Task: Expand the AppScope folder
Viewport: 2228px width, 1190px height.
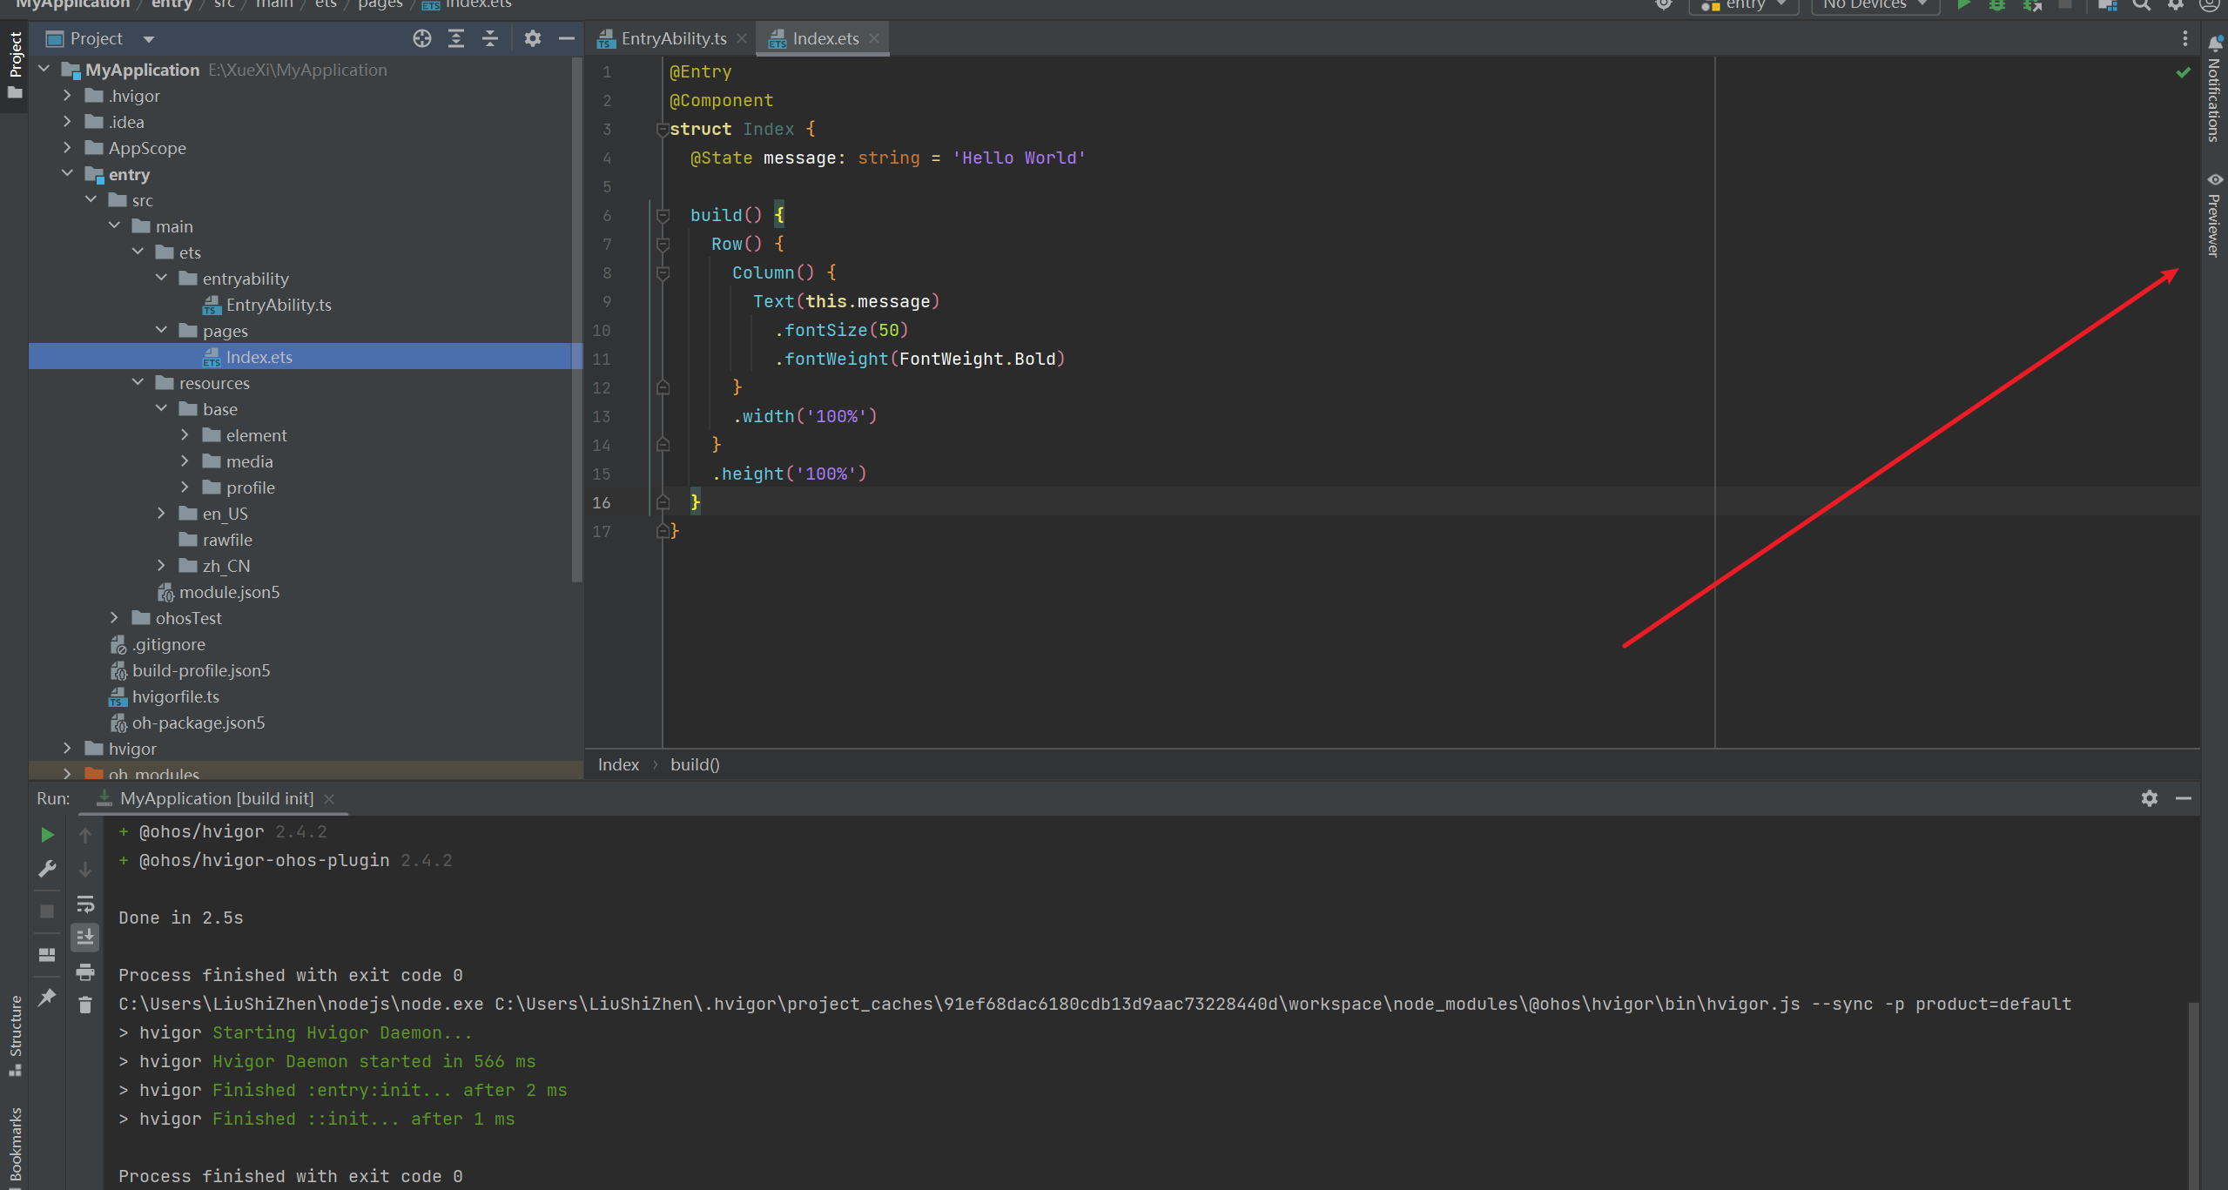Action: (x=67, y=148)
